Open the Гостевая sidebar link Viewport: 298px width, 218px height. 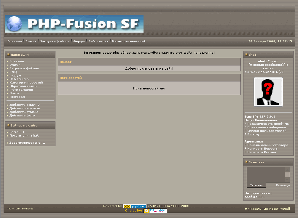(x=17, y=97)
